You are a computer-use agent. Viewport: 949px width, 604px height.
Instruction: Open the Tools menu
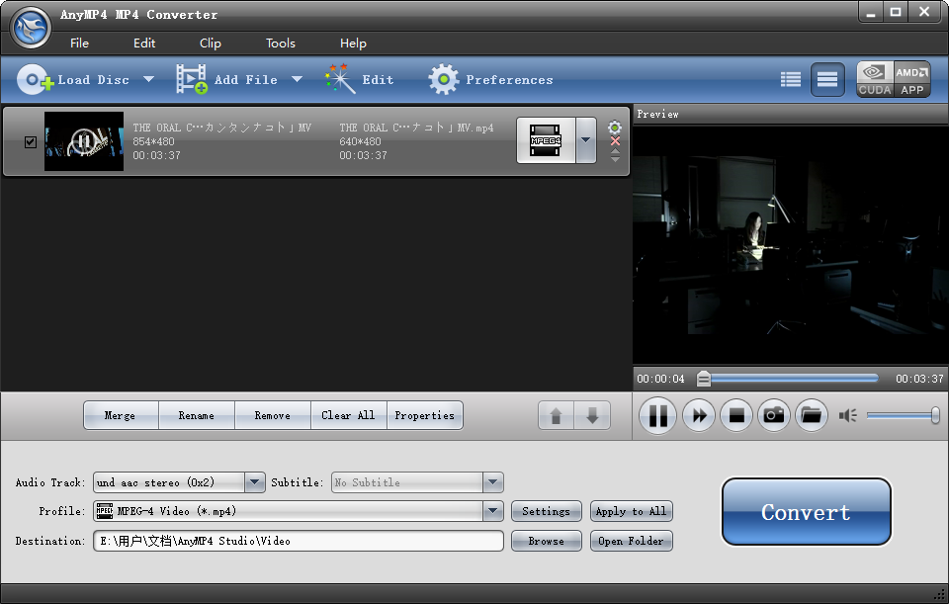tap(281, 43)
